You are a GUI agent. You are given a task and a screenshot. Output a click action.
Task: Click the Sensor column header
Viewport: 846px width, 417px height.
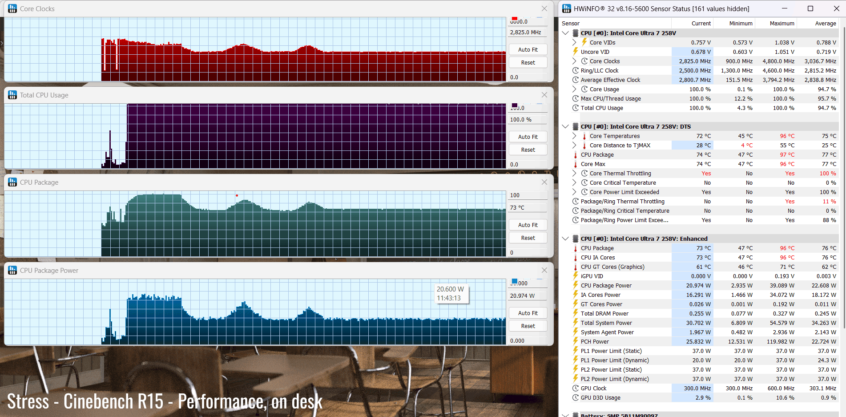pyautogui.click(x=616, y=23)
